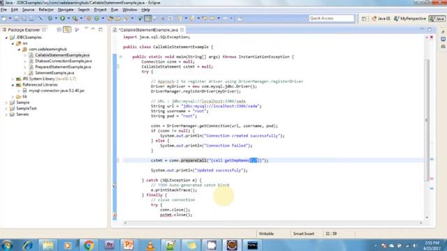Image resolution: width=447 pixels, height=251 pixels.
Task: Select the Servers project in tree
Action: [22, 114]
